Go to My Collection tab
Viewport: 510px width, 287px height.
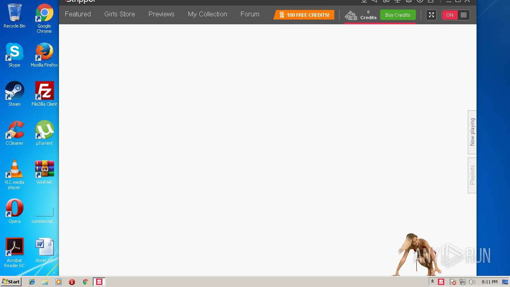tap(207, 14)
